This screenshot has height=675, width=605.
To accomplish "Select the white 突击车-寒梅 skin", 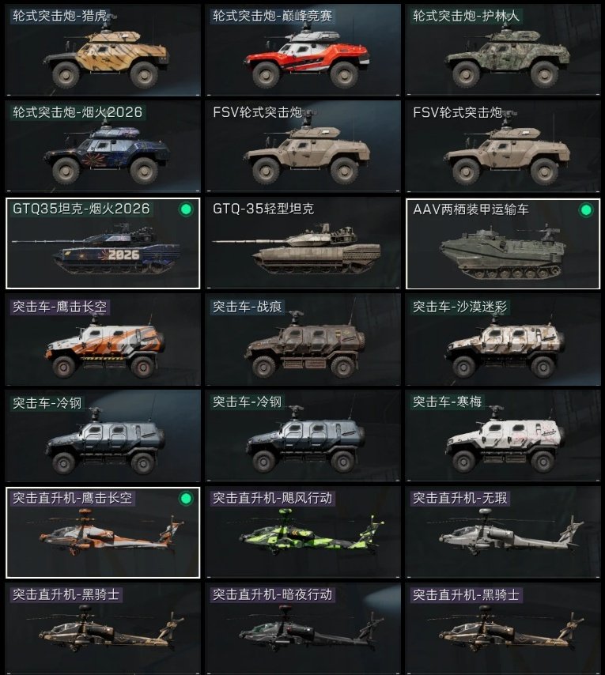I will click(x=503, y=436).
